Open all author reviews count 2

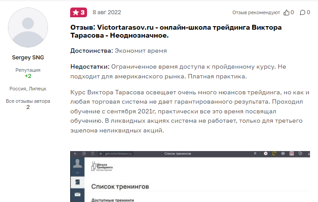[28, 107]
